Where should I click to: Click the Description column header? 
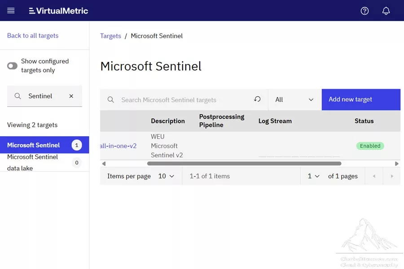(168, 121)
